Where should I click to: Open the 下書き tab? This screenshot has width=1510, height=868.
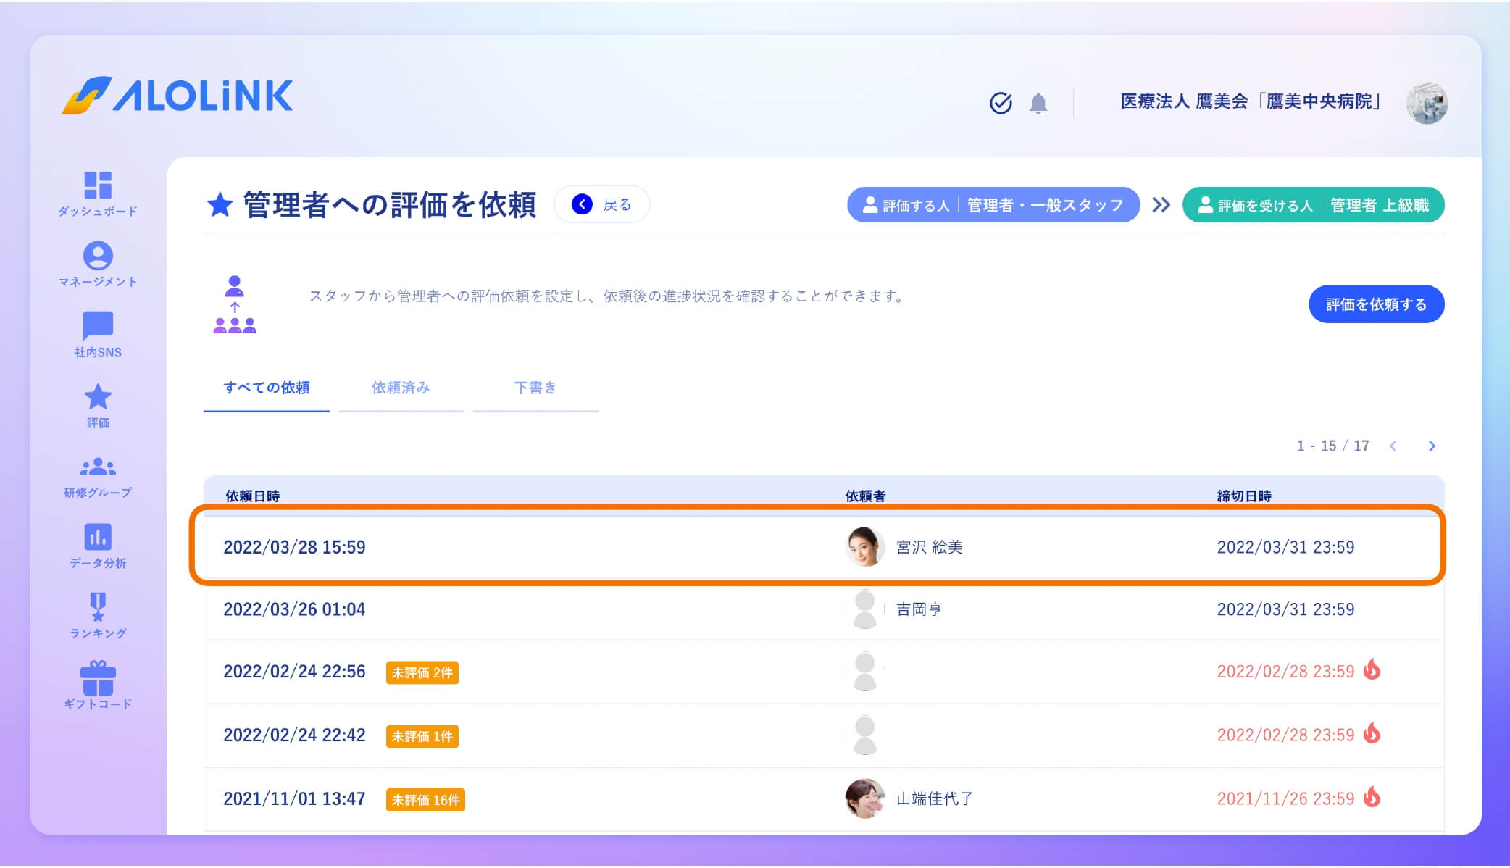(x=535, y=388)
